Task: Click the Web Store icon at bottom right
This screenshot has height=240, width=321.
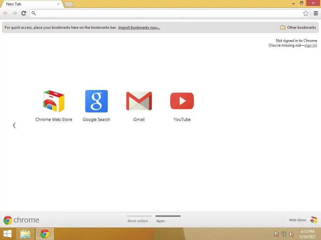Action: [313, 220]
